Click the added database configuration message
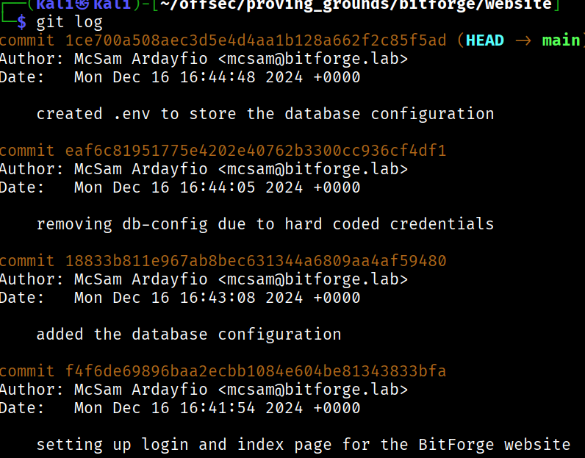The height and width of the screenshot is (458, 585). pyautogui.click(x=189, y=334)
